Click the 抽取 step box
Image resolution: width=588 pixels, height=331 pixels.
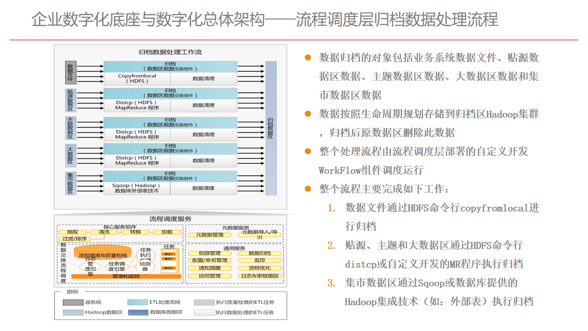point(73,232)
